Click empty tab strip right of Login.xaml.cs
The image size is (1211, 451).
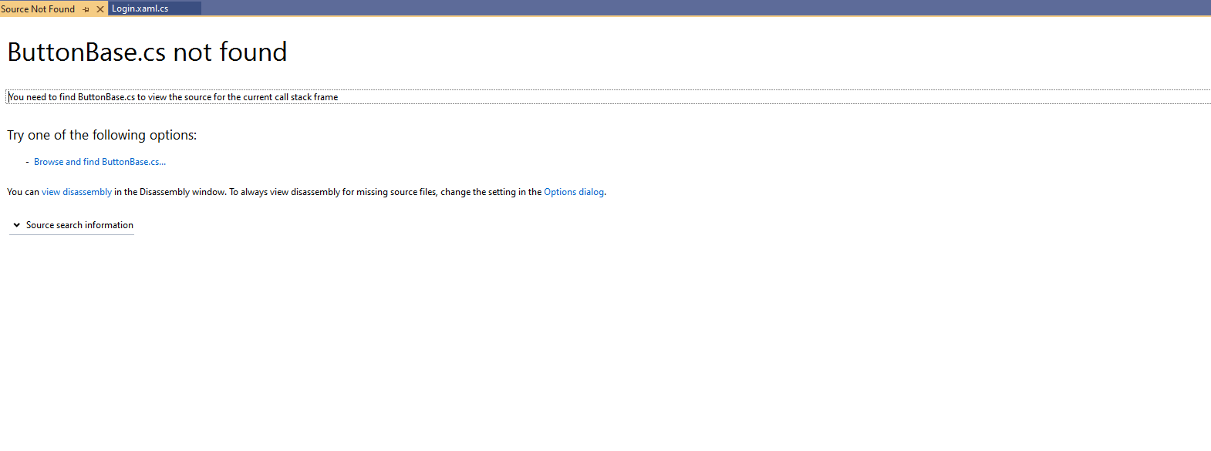tap(694, 8)
